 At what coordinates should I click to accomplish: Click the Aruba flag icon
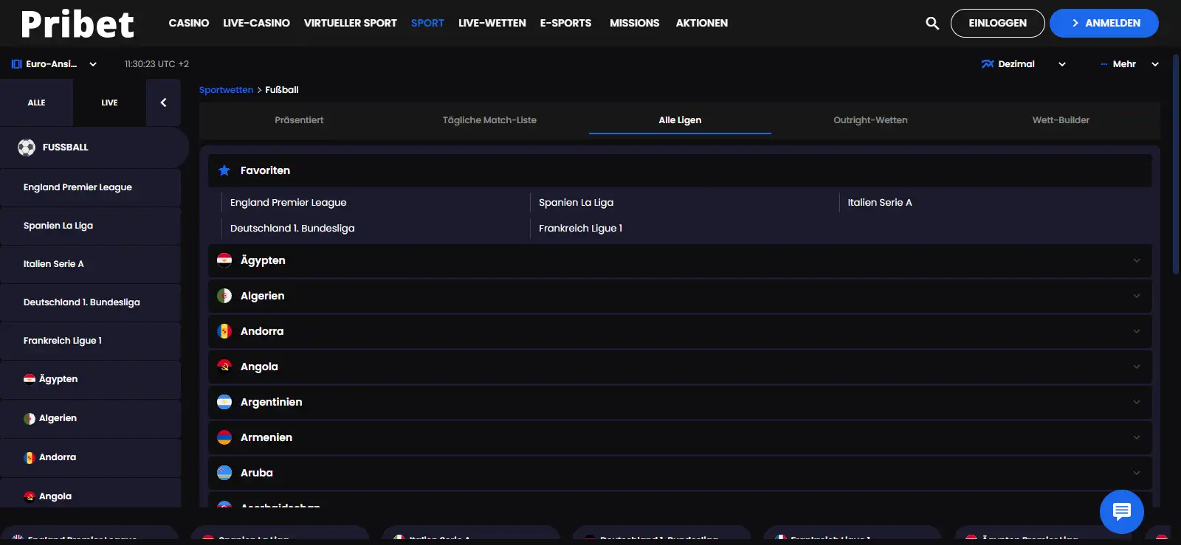[224, 473]
